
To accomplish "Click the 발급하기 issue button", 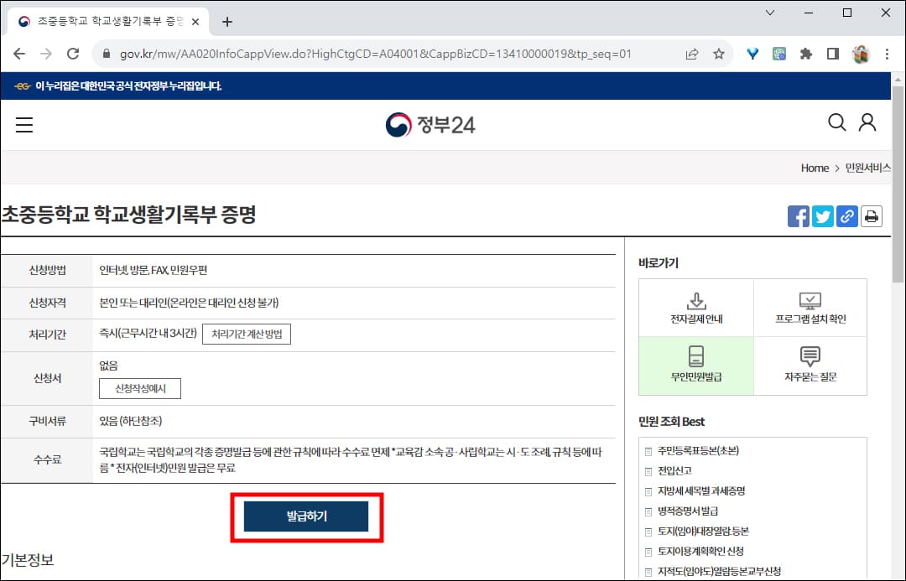I will point(306,516).
